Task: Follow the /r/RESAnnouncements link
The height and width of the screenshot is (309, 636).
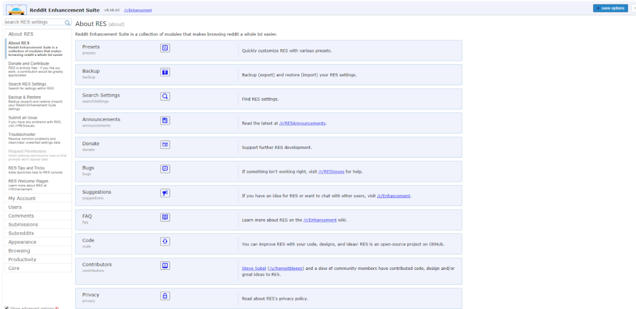Action: tap(302, 123)
